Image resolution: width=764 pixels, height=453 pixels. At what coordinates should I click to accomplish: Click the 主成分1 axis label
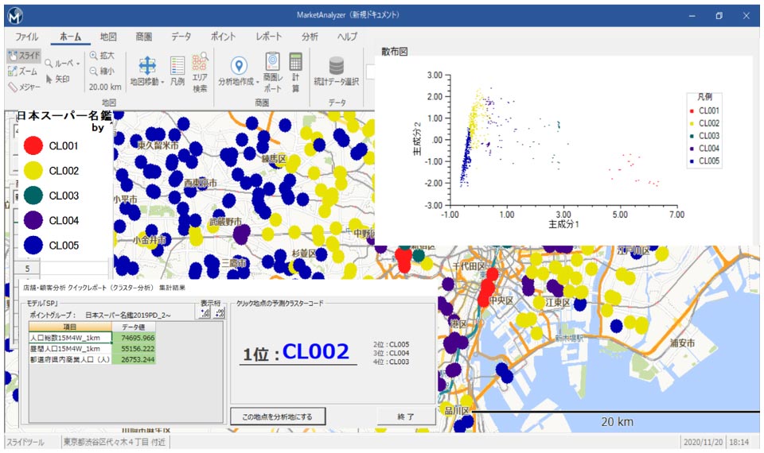click(563, 224)
